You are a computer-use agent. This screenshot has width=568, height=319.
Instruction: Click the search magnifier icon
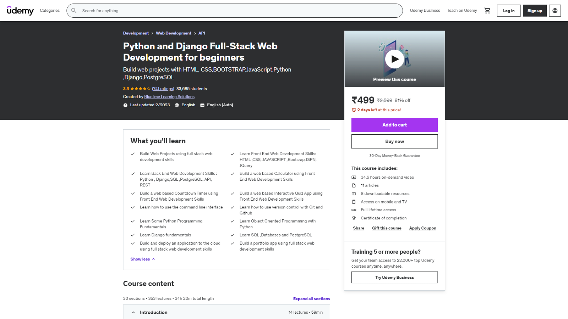74,11
